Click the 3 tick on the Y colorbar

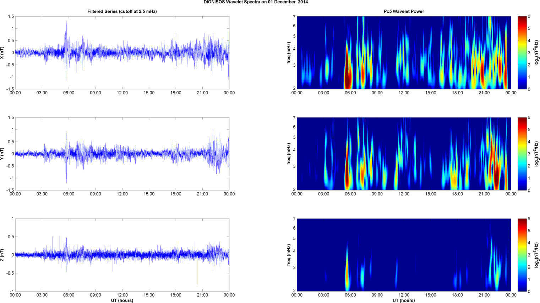(x=529, y=154)
